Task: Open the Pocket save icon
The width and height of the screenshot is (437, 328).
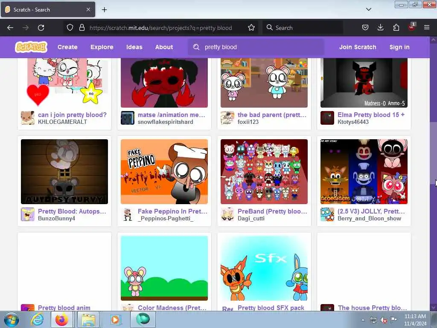Action: coord(365,28)
